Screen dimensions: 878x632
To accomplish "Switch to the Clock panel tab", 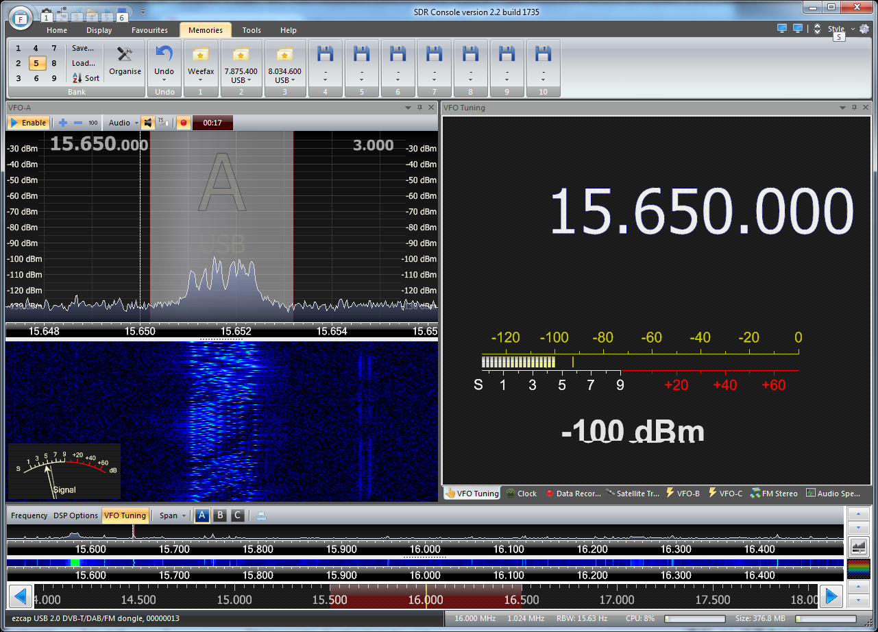I will [x=522, y=494].
